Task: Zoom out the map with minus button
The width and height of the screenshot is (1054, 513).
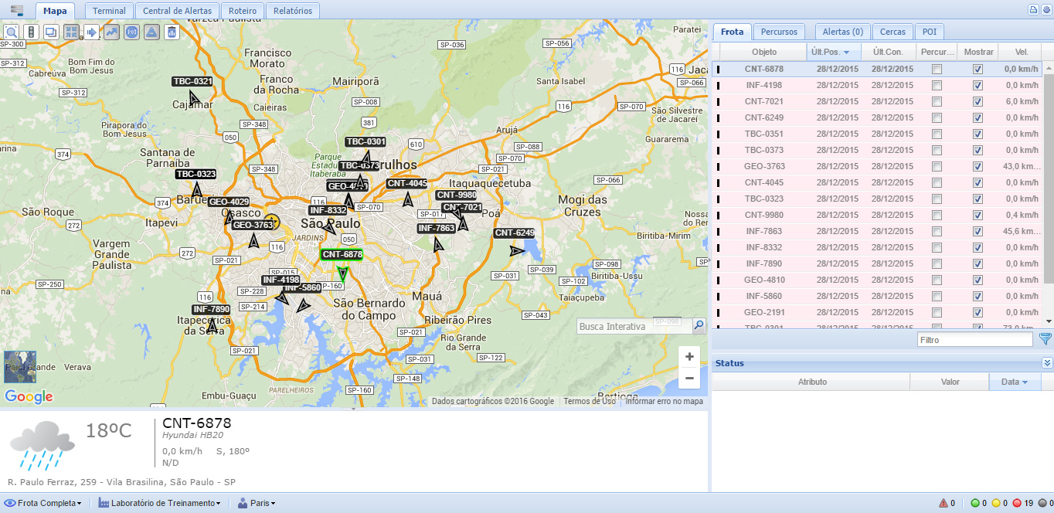Action: 690,378
